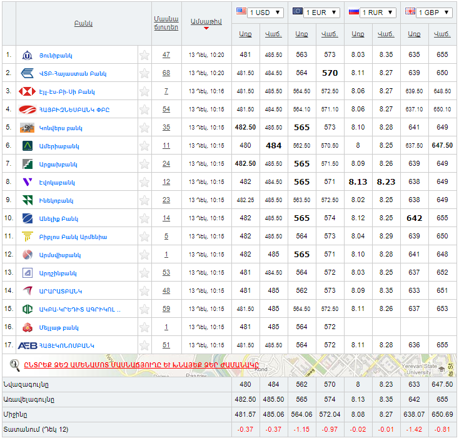Click the Ameriabank green logo in row 6
459x438 pixels.
click(x=28, y=146)
